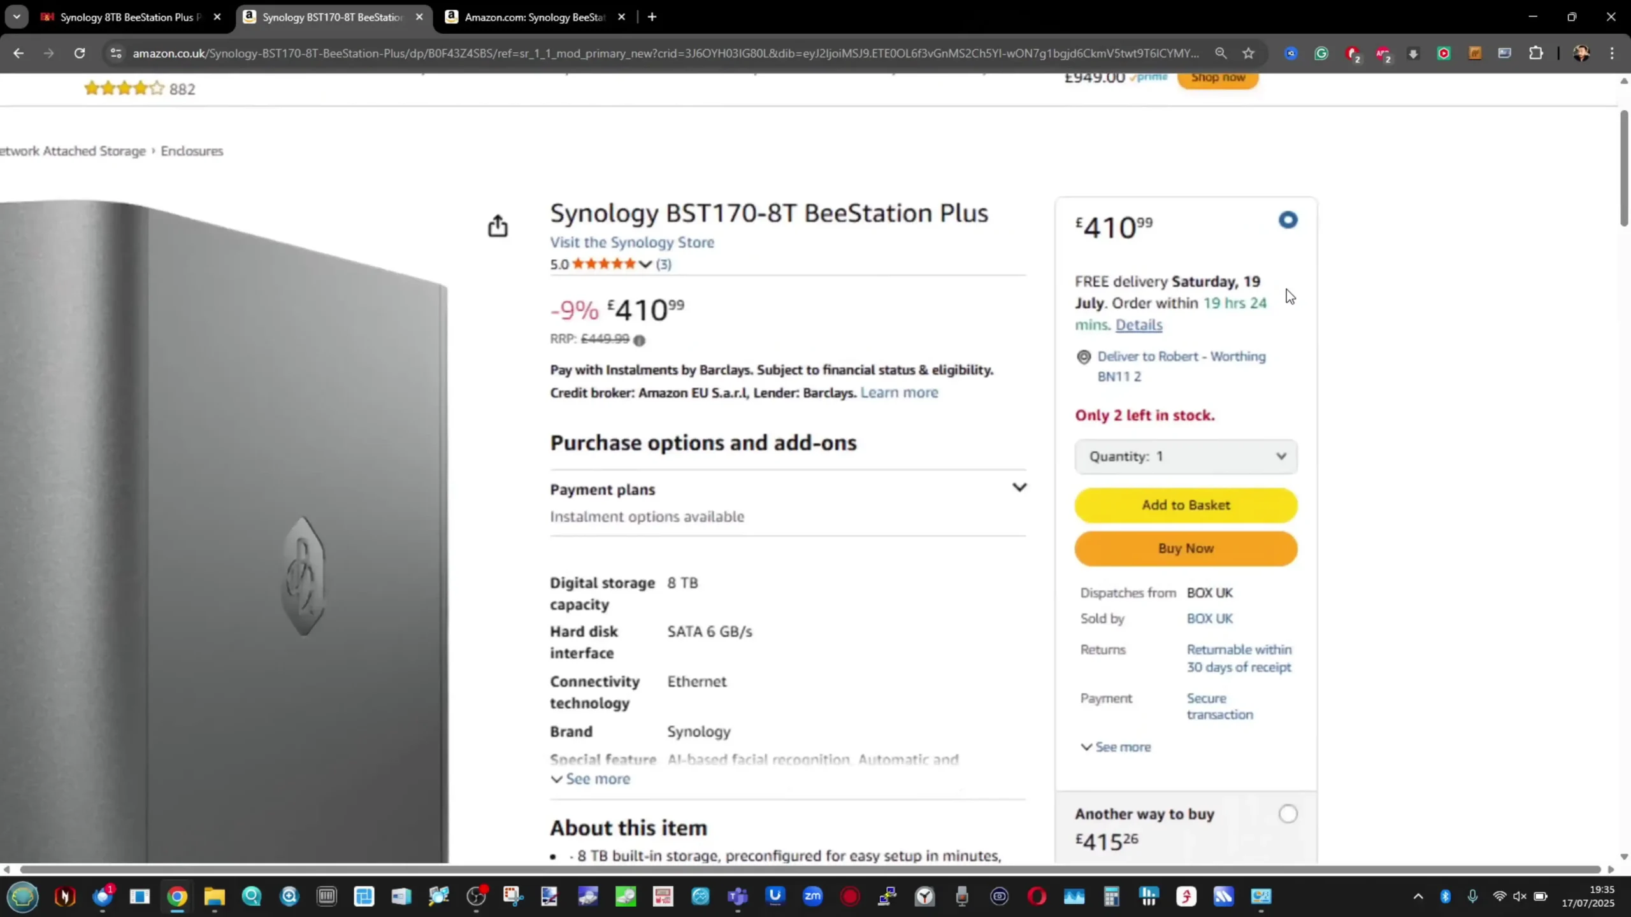This screenshot has height=917, width=1631.
Task: Open the Zoom app from the taskbar
Action: pos(812,897)
